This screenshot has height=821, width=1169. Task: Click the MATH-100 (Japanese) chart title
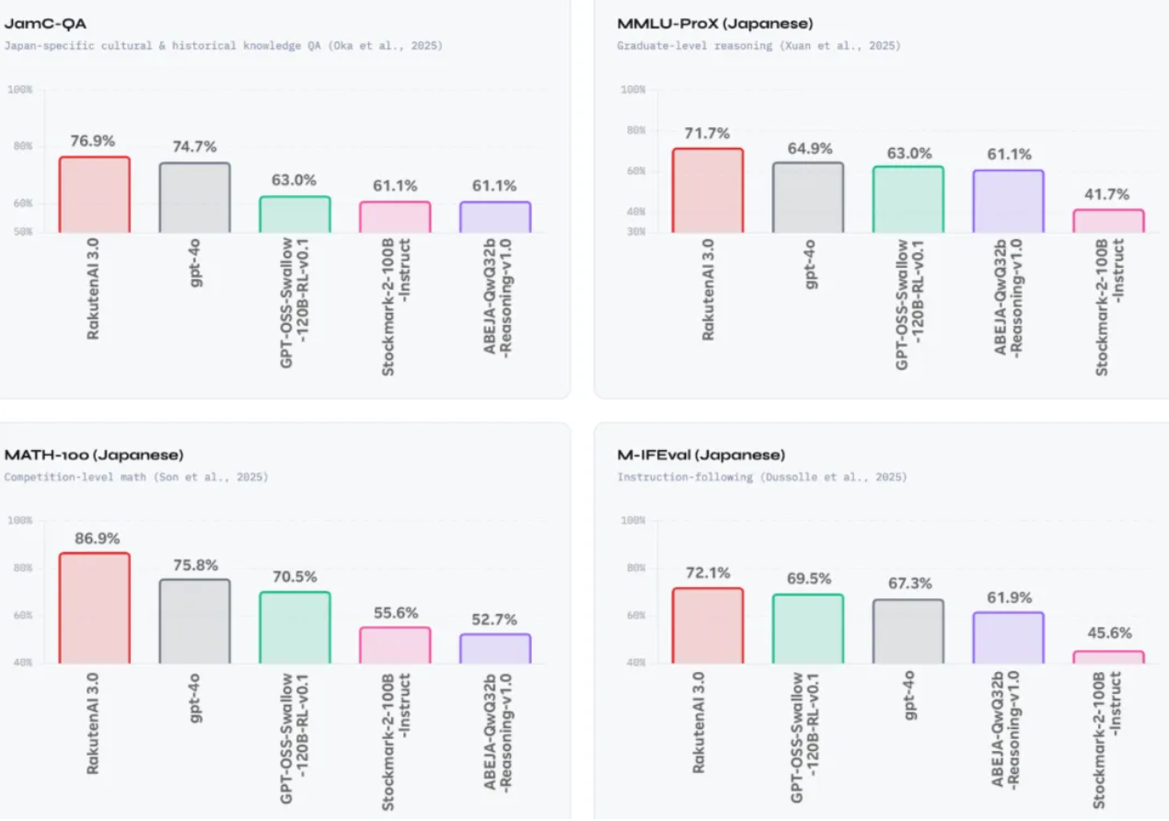tap(94, 455)
